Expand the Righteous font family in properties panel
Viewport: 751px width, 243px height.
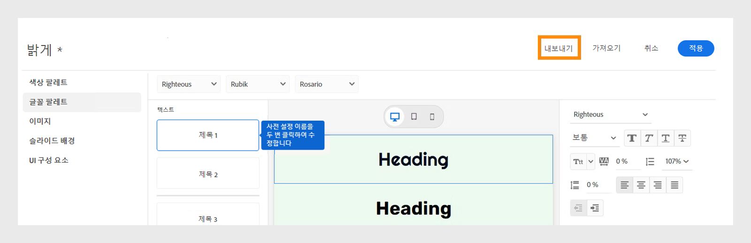[611, 114]
